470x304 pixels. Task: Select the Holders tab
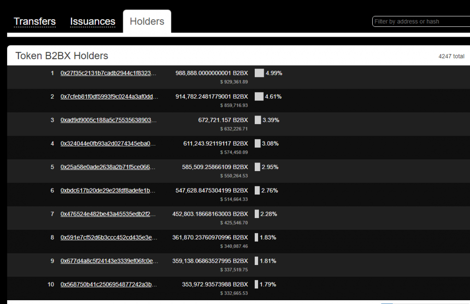[x=147, y=21]
